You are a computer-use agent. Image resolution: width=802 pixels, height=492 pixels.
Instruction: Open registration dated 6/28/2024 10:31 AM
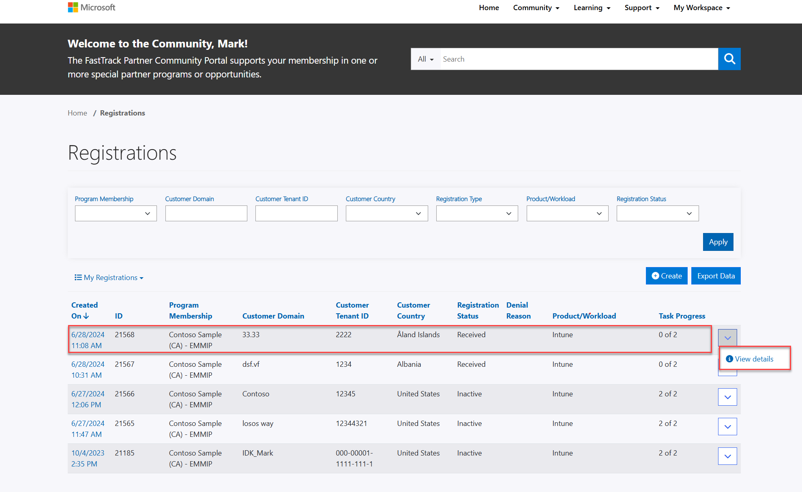(x=88, y=370)
